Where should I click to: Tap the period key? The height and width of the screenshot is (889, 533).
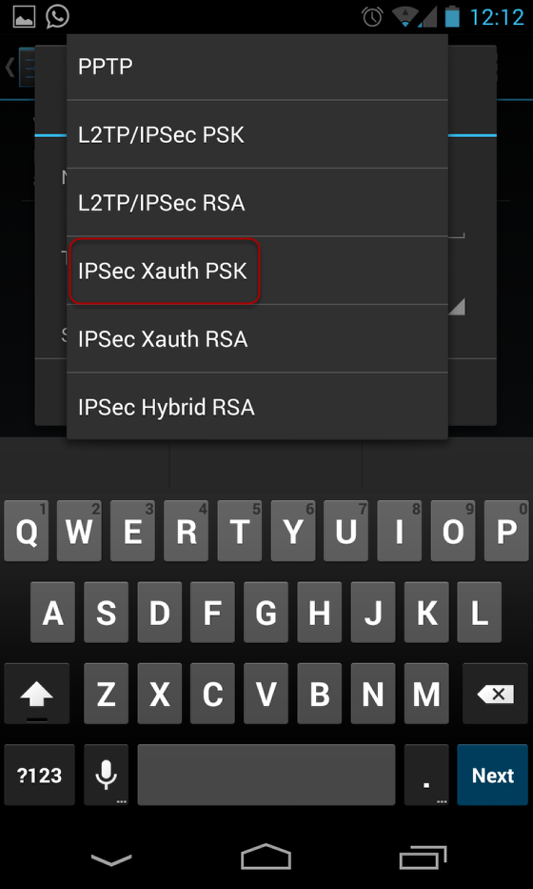426,775
